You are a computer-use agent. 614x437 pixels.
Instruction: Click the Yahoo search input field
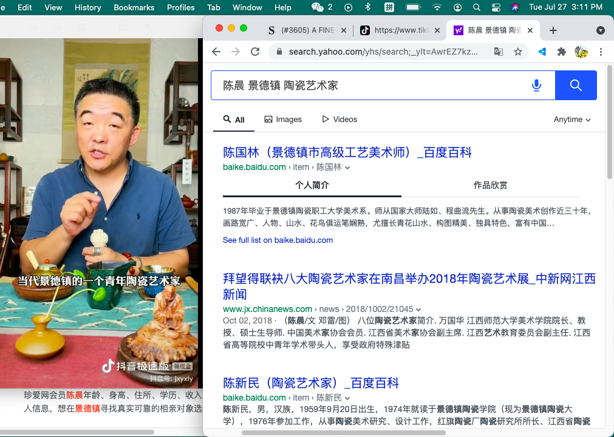(370, 86)
